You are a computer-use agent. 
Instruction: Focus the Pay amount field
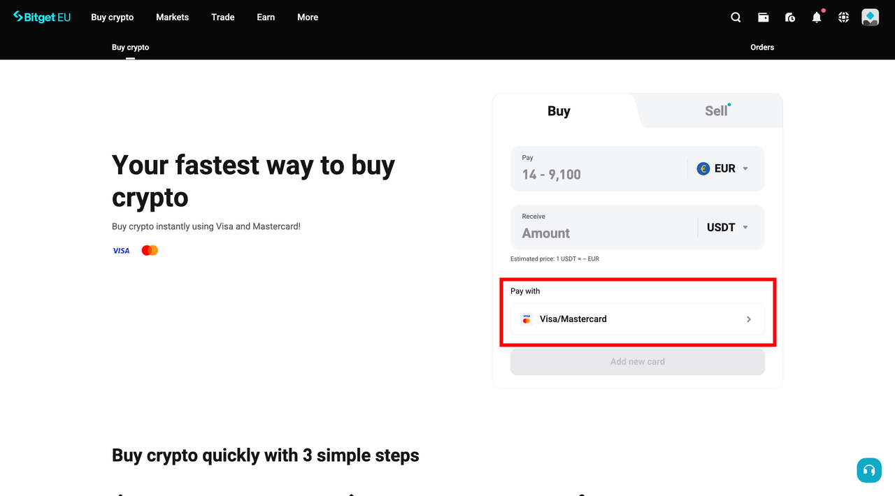tap(599, 168)
